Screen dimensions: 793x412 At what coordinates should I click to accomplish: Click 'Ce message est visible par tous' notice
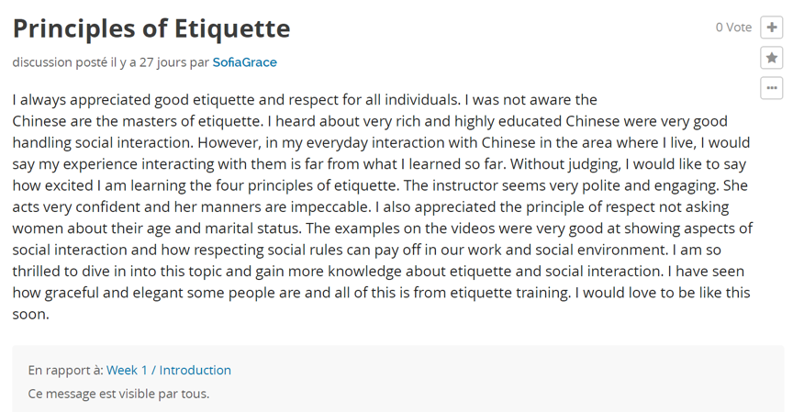click(118, 394)
